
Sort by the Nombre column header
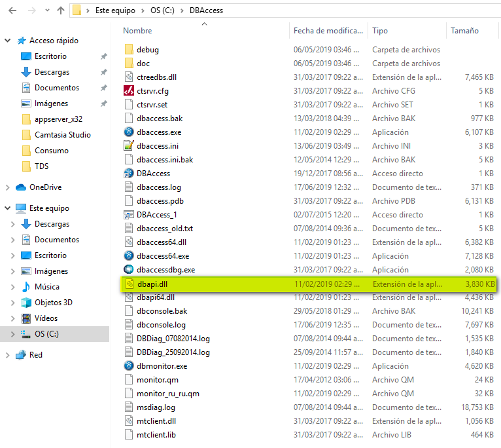pyautogui.click(x=137, y=31)
